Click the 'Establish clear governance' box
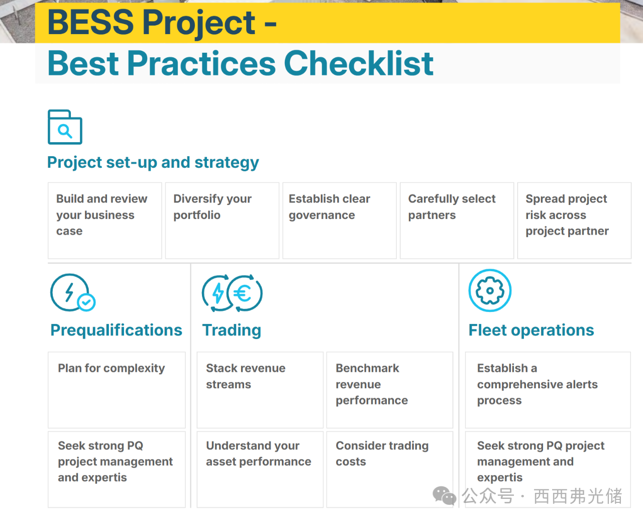Image resolution: width=643 pixels, height=522 pixels. (x=340, y=220)
